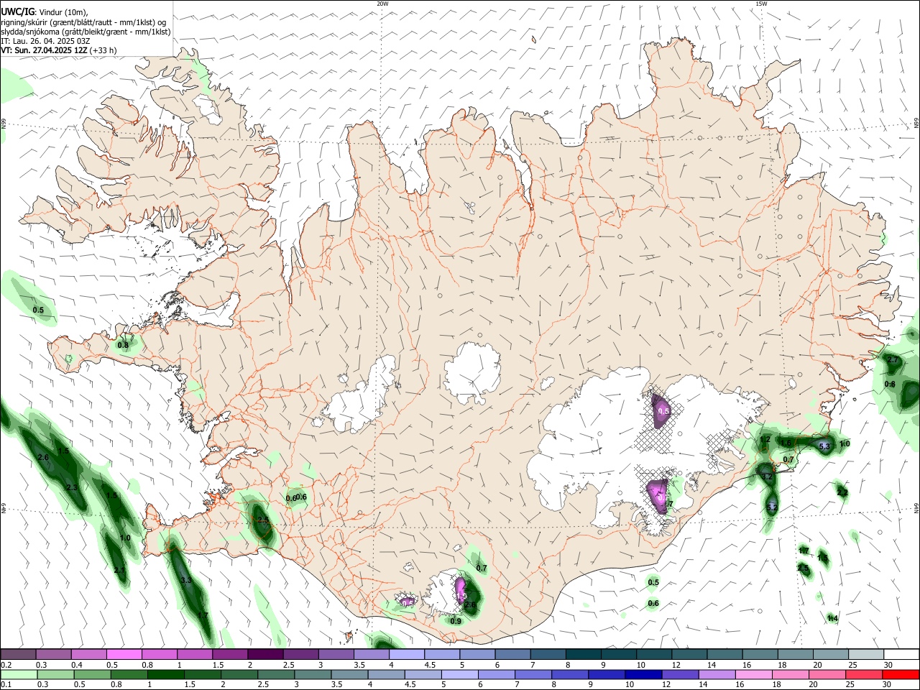
Task: Click pale green rain swatch between 0.1 and 0.3
Action: point(19,674)
